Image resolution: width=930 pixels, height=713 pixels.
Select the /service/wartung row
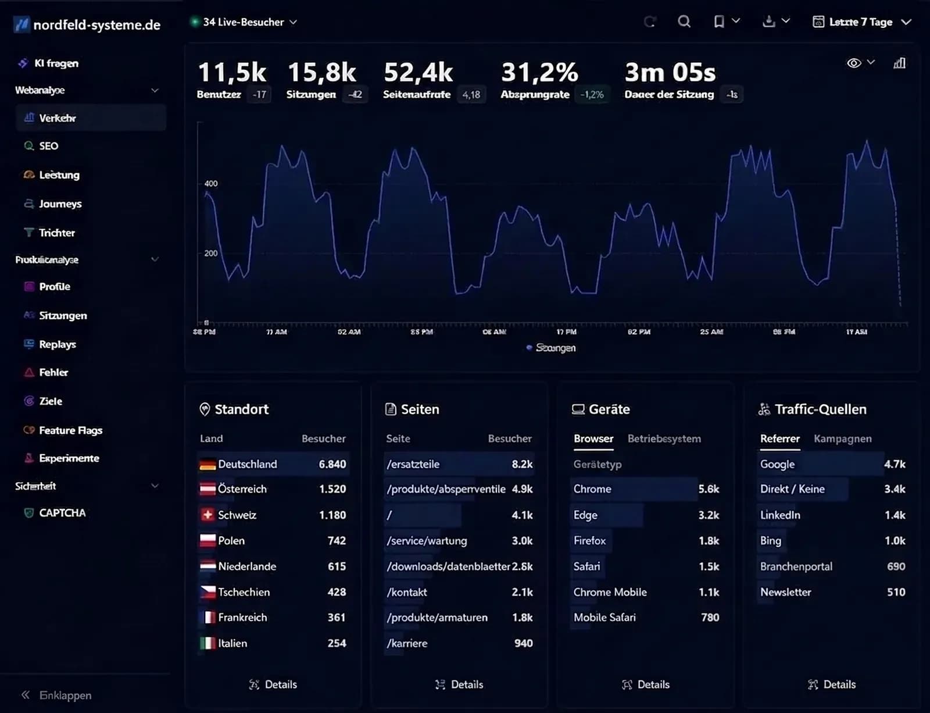click(459, 540)
